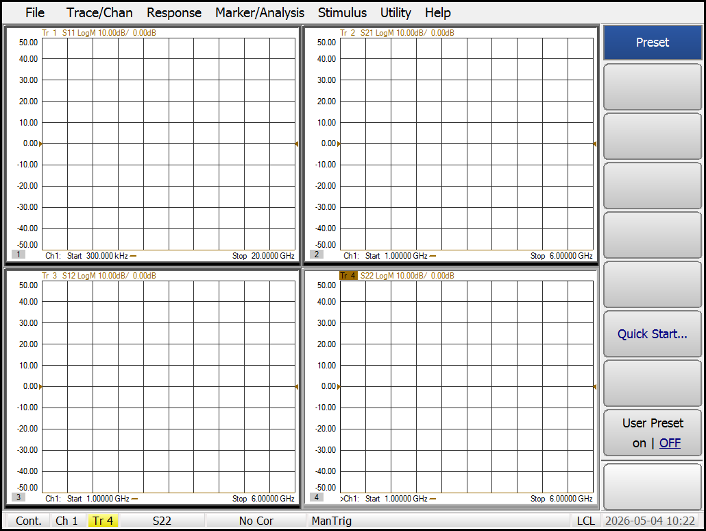Click window number 4 badge

[317, 497]
